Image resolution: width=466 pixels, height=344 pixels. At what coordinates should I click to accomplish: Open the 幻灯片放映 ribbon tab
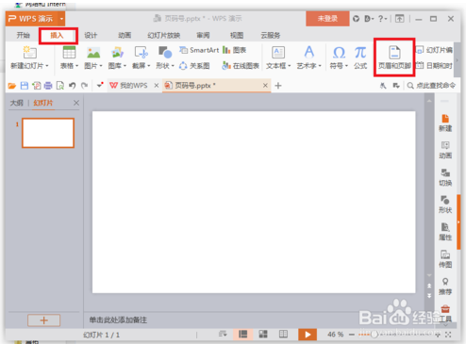(164, 35)
